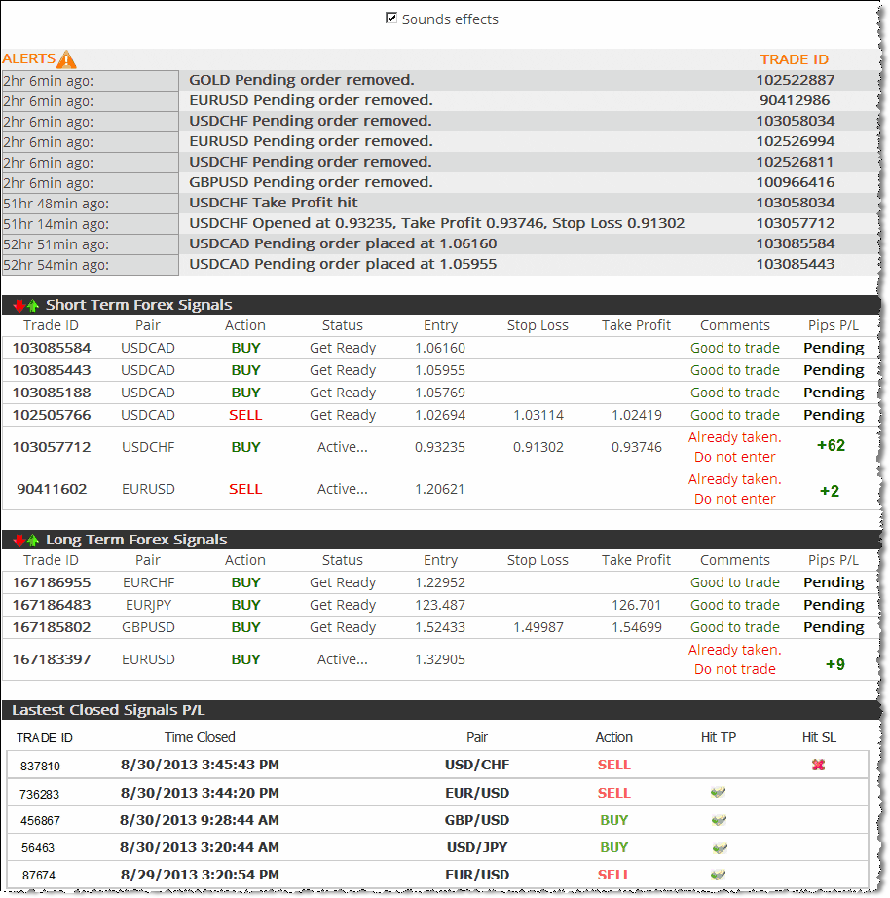Click Take Profit header in Long Term table
Image resolution: width=890 pixels, height=898 pixels.
(636, 560)
